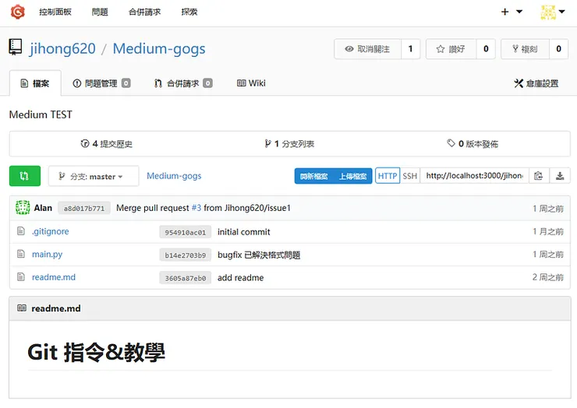The height and width of the screenshot is (408, 577).
Task: Click the 取消關注 unwatch button
Action: (x=367, y=49)
